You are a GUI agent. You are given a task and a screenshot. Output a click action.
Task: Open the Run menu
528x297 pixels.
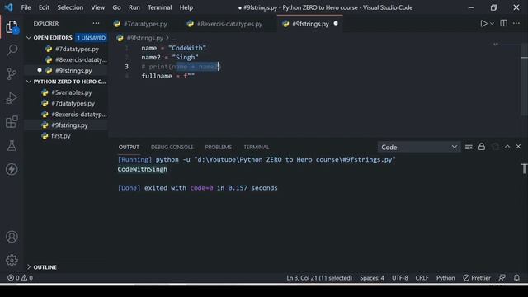click(x=134, y=7)
